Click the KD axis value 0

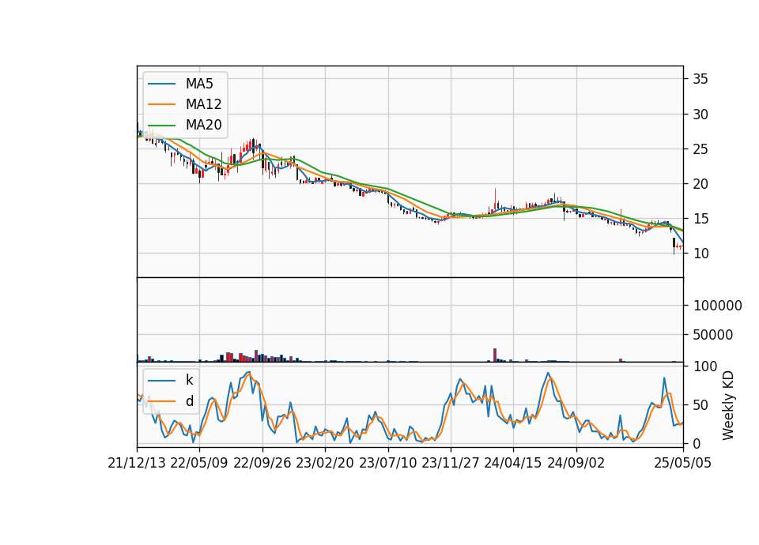coord(697,443)
